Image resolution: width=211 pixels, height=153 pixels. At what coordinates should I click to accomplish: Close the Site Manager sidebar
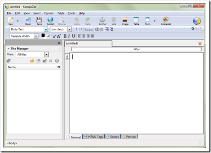click(59, 43)
